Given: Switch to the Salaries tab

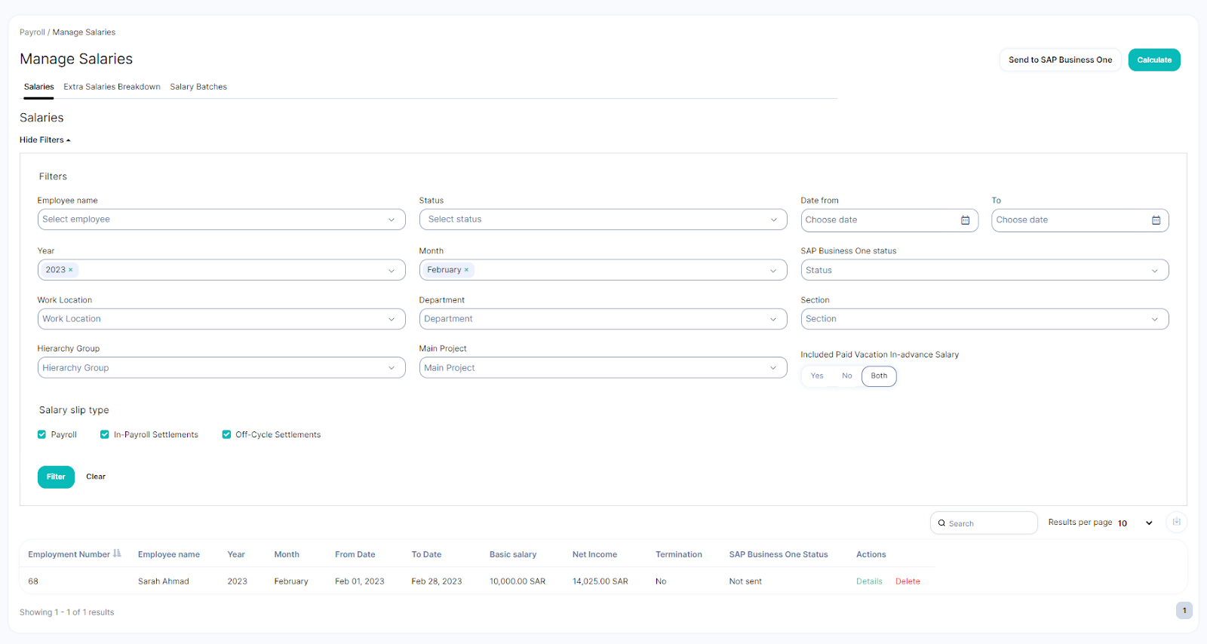Looking at the screenshot, I should coord(38,87).
